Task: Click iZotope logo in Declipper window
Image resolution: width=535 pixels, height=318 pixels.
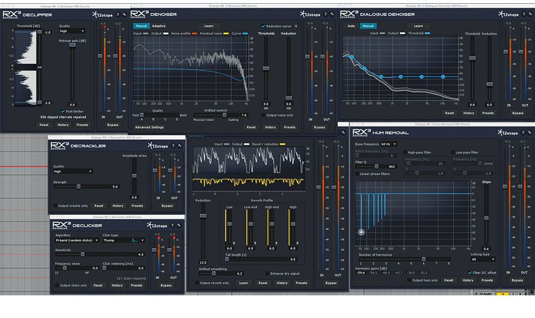Action: (103, 14)
